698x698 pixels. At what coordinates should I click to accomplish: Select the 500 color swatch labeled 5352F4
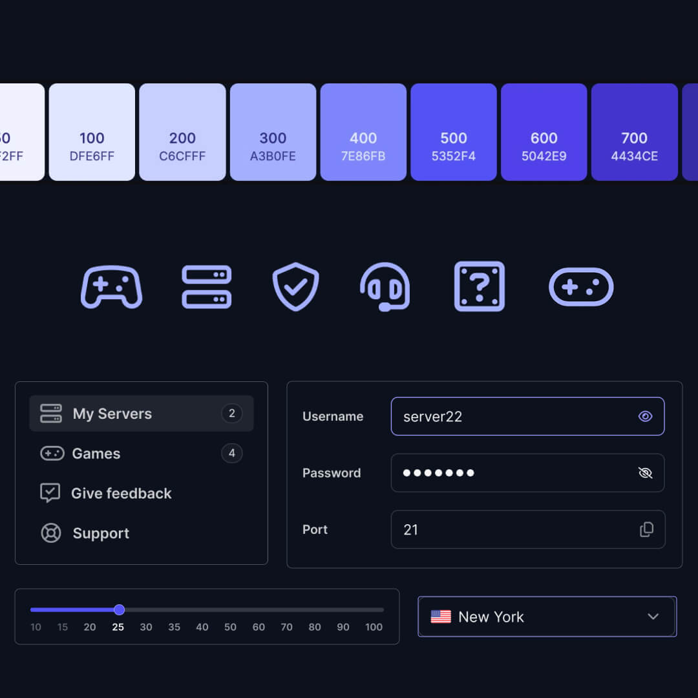click(453, 132)
